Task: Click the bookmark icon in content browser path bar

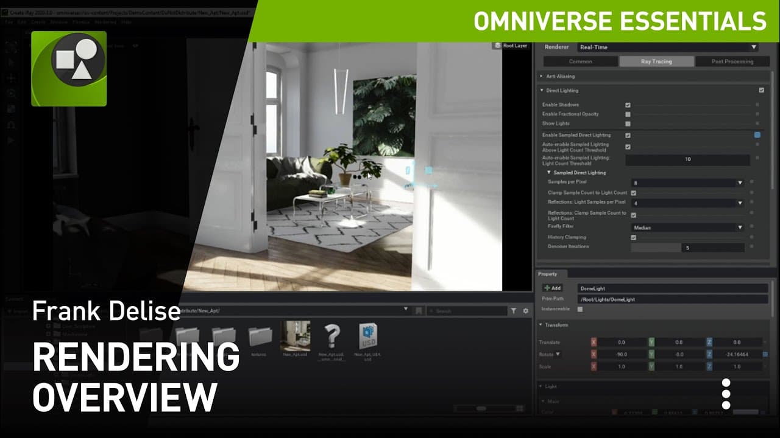Action: tap(419, 311)
